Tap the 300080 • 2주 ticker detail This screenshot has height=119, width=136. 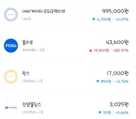pyautogui.click(x=33, y=50)
